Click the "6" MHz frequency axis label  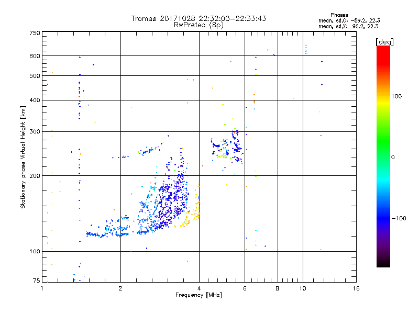(245, 288)
